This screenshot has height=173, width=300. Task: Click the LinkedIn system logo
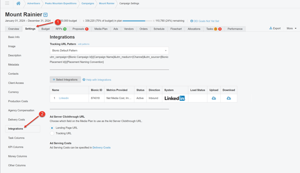[175, 98]
